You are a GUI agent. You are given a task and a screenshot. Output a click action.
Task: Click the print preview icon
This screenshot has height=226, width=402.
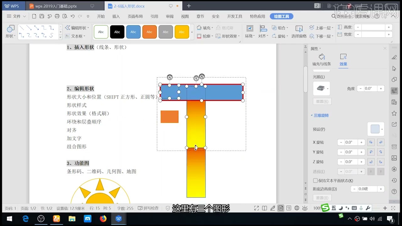pyautogui.click(x=65, y=16)
